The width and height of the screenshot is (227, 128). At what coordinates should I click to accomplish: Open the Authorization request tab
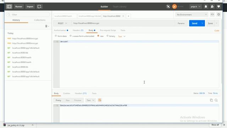pyautogui.click(x=61, y=30)
